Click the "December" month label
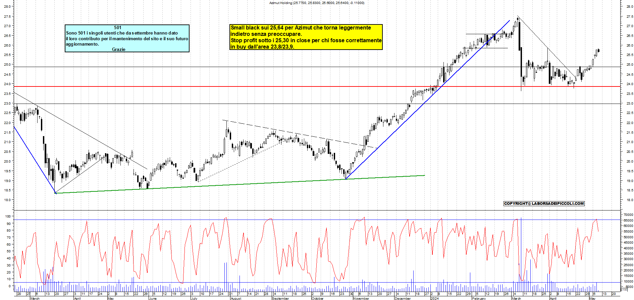634x300 pixels. (403, 298)
